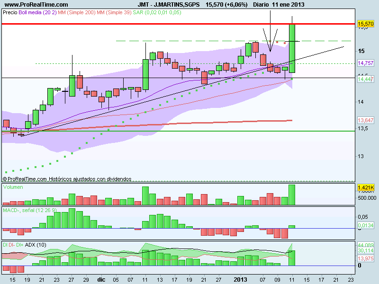Click the 2013 year label on date axis

tap(241, 280)
